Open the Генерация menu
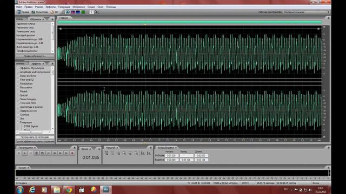 64,7
